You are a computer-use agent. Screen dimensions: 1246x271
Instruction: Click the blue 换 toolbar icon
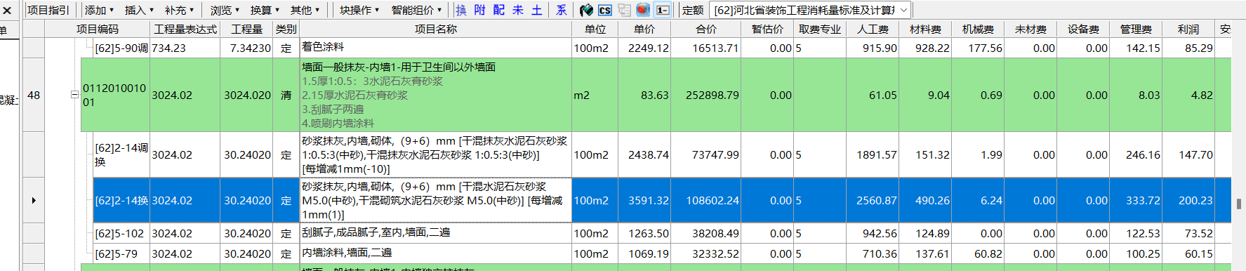pos(461,10)
